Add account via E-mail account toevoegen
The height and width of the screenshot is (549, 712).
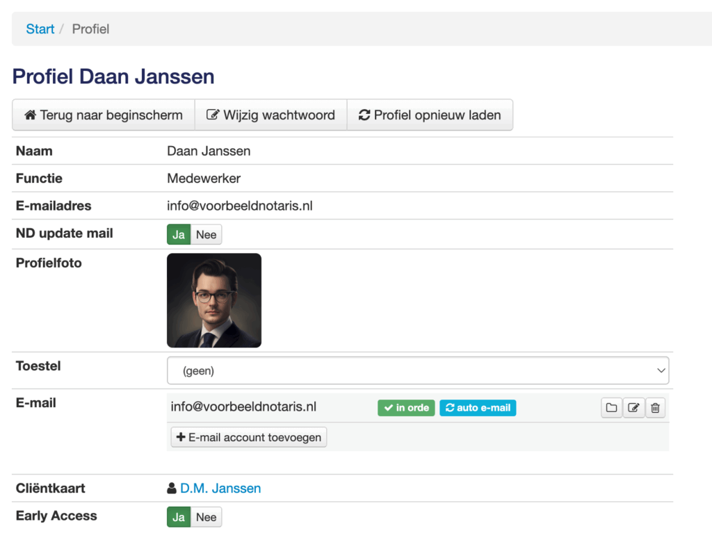coord(249,437)
